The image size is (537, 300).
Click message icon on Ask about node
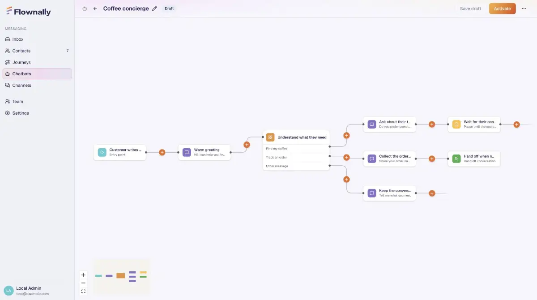click(371, 124)
